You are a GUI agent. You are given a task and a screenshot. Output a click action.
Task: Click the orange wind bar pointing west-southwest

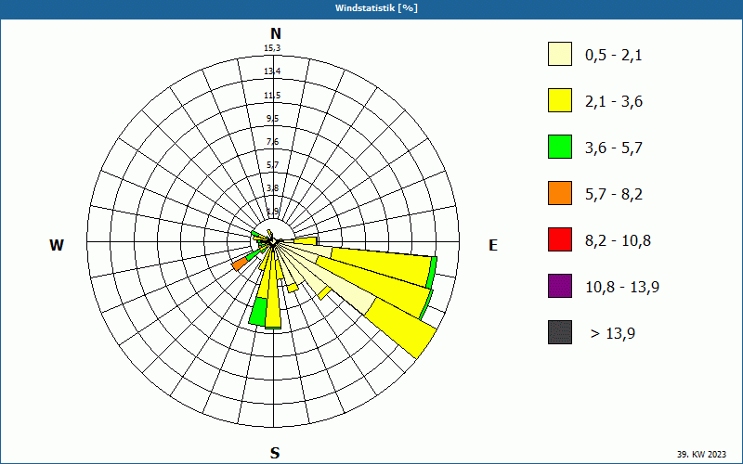(241, 264)
